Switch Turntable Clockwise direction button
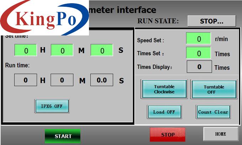The height and width of the screenshot is (145, 242). coord(164,89)
